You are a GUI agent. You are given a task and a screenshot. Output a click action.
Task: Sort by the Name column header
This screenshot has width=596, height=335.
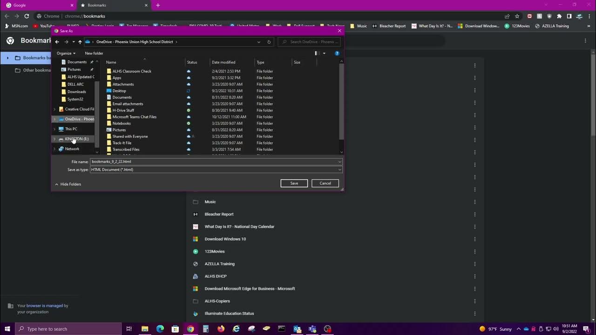[144, 62]
